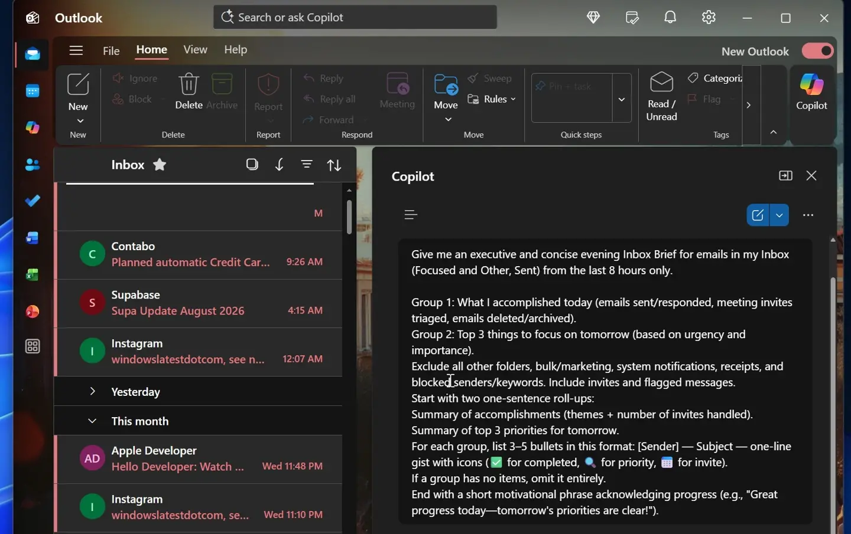This screenshot has width=851, height=534.
Task: Open the To Do checkmark app
Action: coord(33,201)
